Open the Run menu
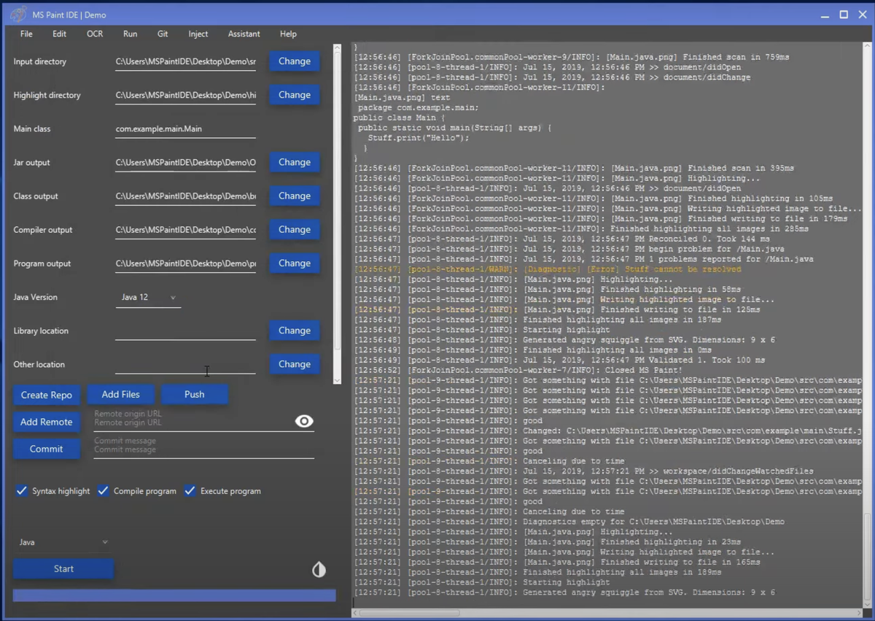Image resolution: width=875 pixels, height=621 pixels. pyautogui.click(x=130, y=34)
